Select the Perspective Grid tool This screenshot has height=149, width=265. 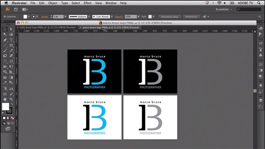coord(11,72)
